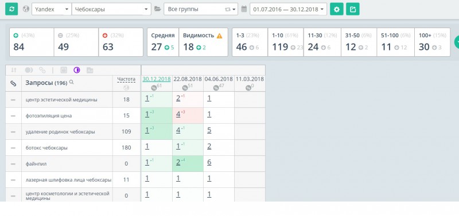Select query фотоэпиляция цена
Screen dimensions: 459x216
click(49, 116)
